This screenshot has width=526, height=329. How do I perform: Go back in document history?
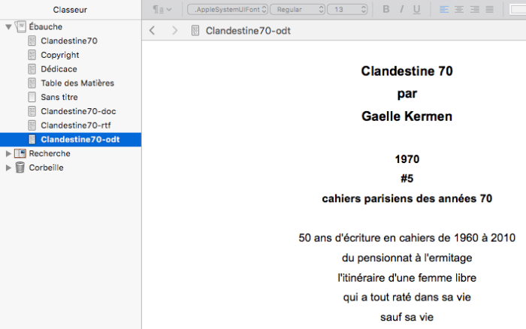pyautogui.click(x=153, y=31)
